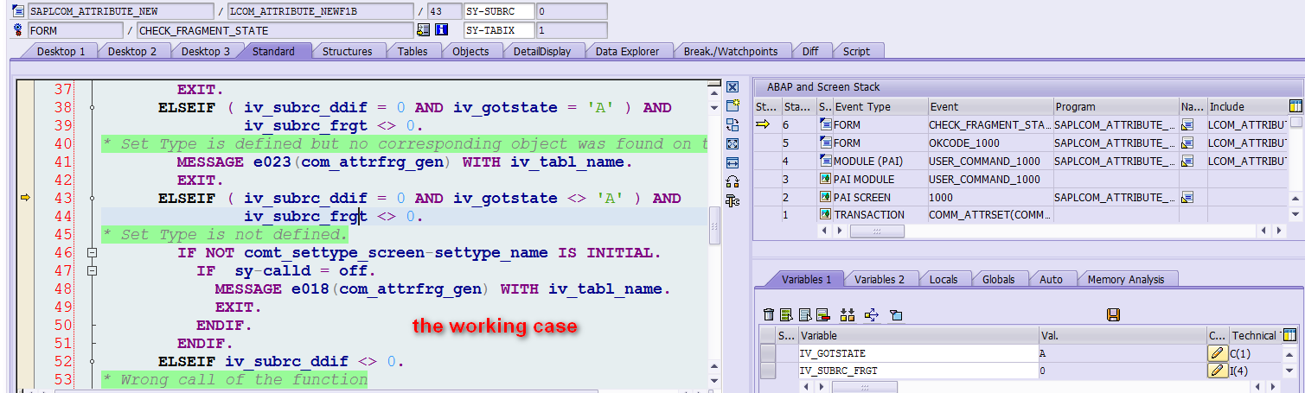Click the ABAP stack scroll-down arrow
This screenshot has height=393, width=1305.
click(x=1295, y=214)
